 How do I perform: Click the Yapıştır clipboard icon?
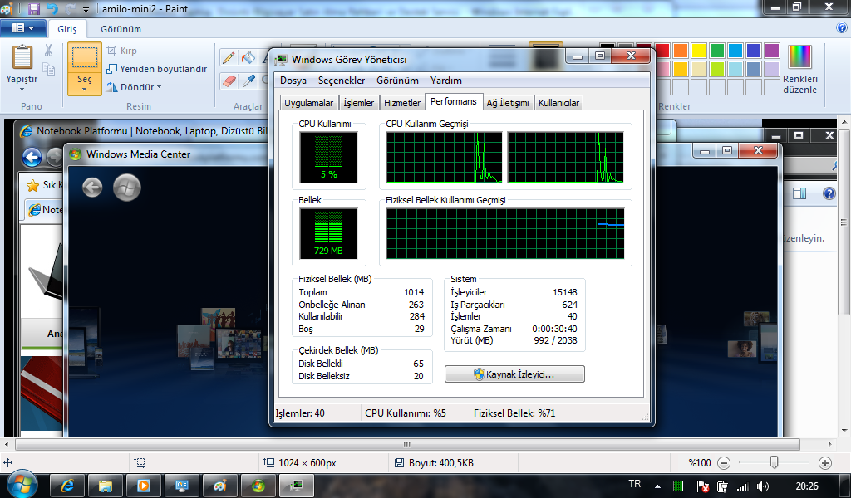(x=22, y=57)
